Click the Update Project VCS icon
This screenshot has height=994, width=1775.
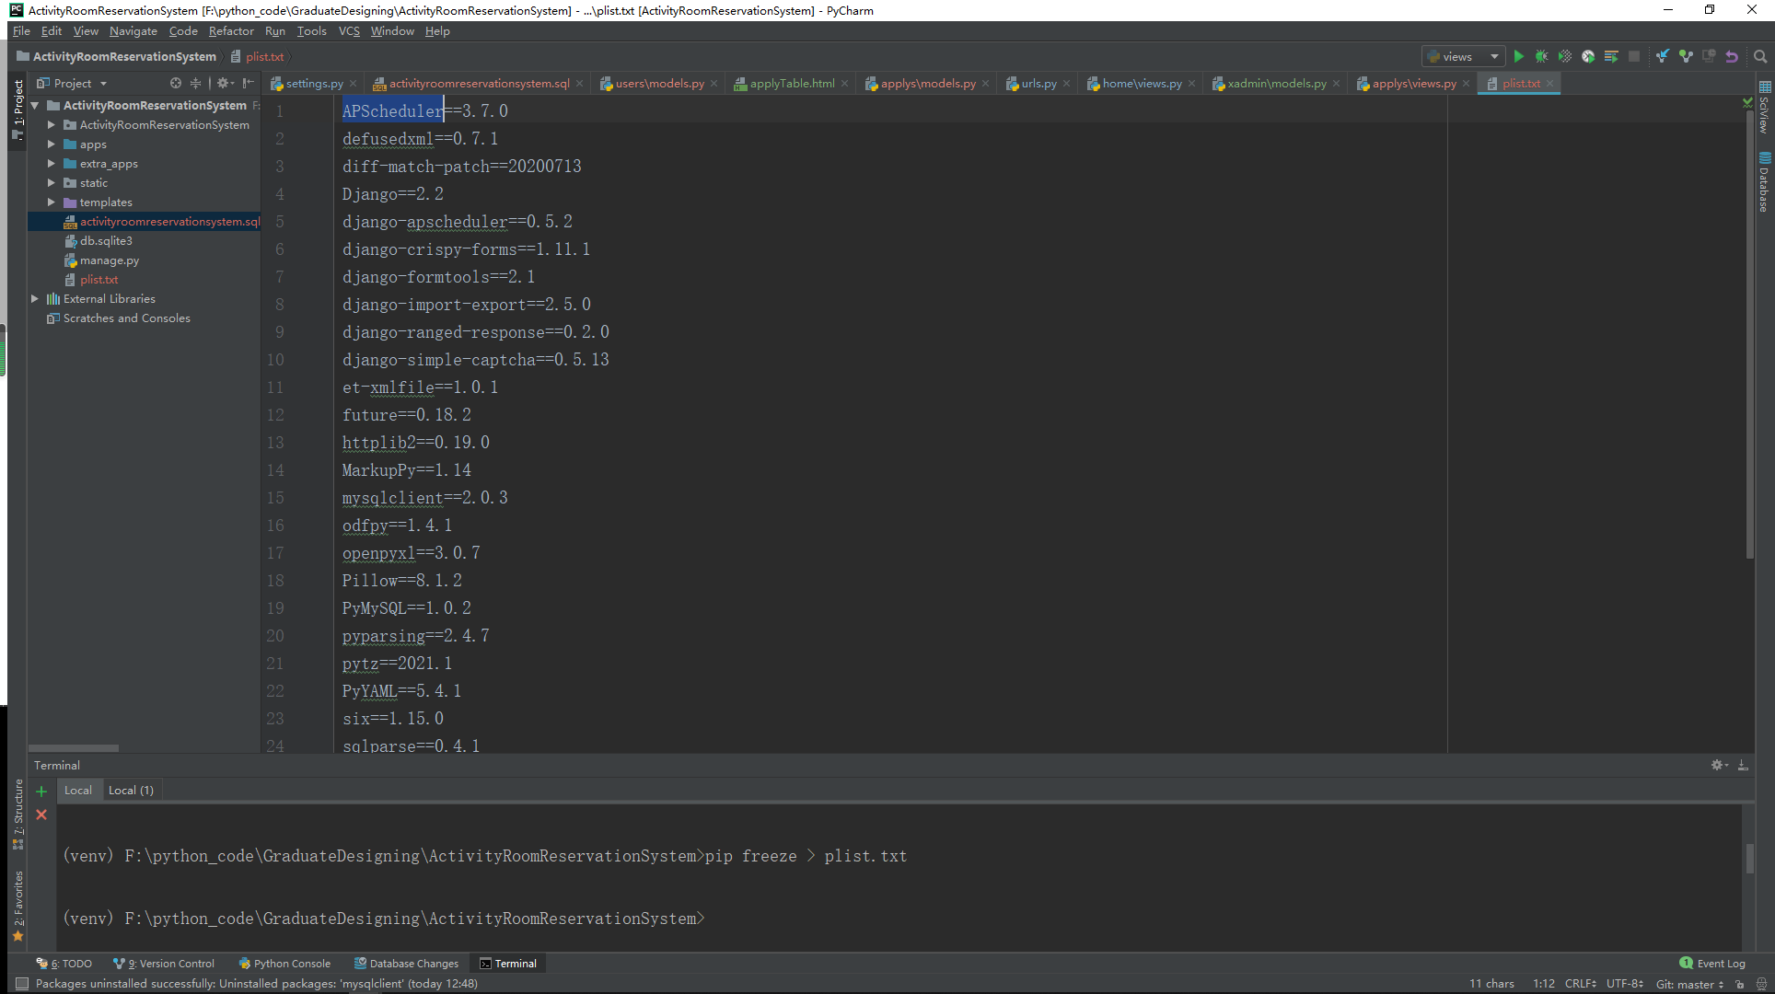pyautogui.click(x=1663, y=56)
